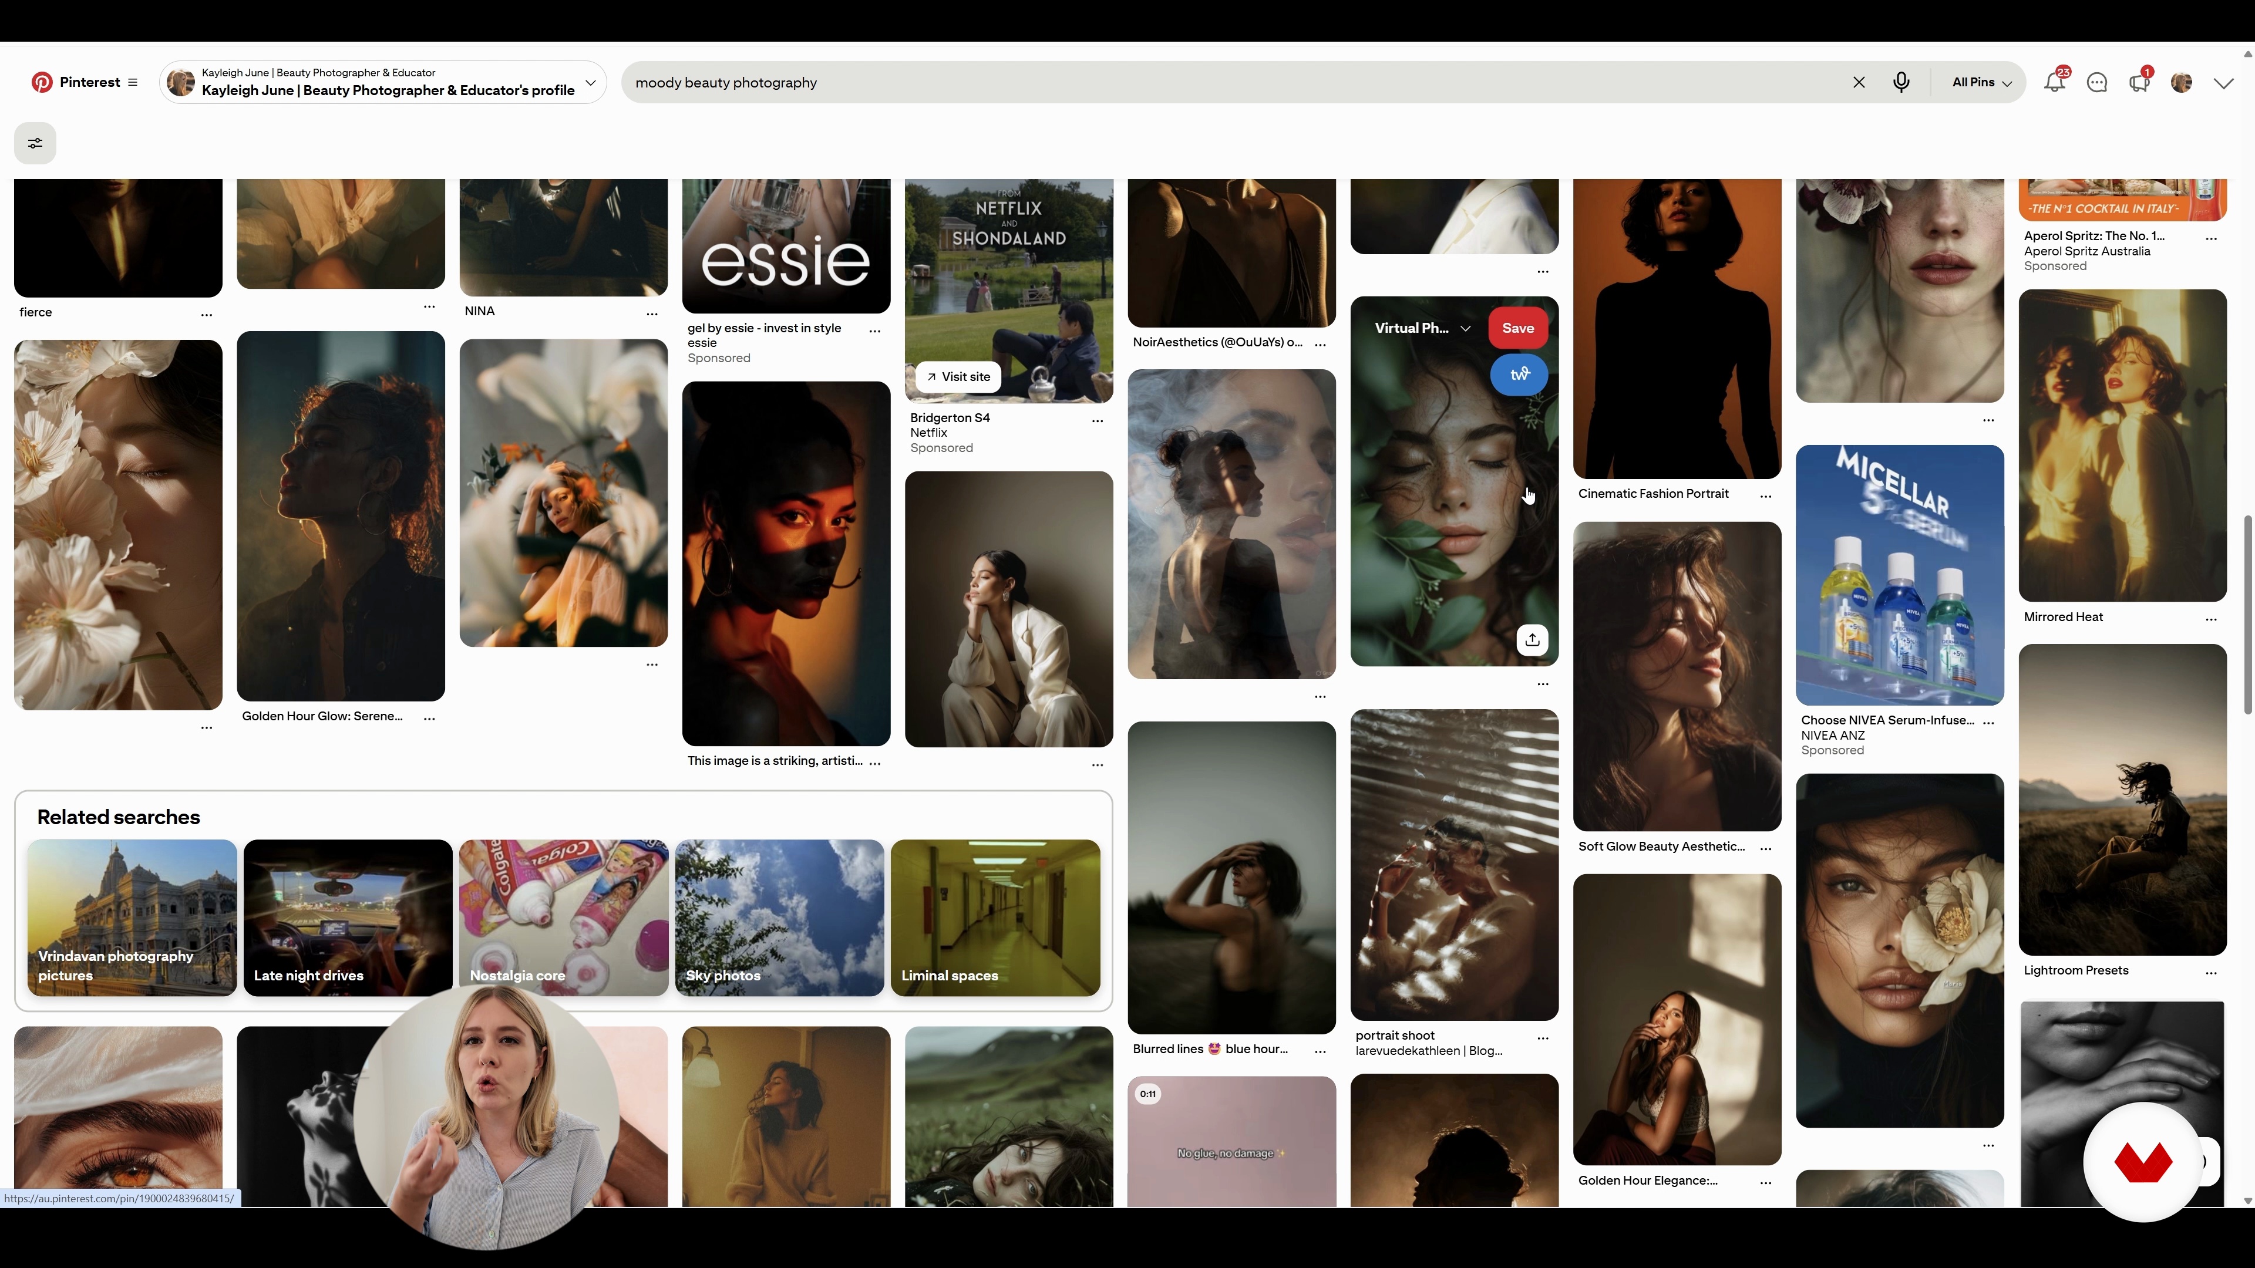This screenshot has width=2255, height=1268.
Task: Open the Aperol Spritz Australia sponsor link
Action: [2087, 251]
